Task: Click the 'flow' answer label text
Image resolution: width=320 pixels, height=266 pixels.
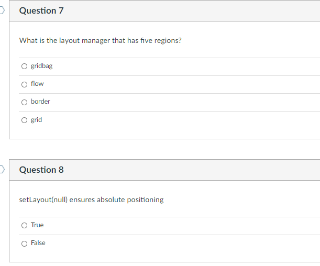Action: pyautogui.click(x=37, y=84)
